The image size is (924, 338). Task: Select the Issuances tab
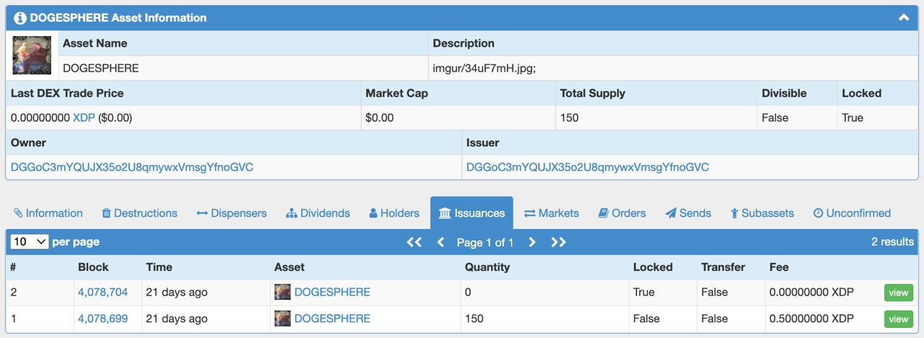click(472, 213)
